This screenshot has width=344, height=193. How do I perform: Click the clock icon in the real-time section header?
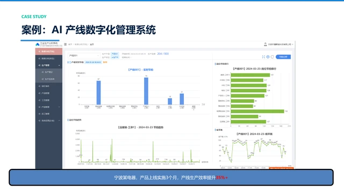(x=70, y=62)
